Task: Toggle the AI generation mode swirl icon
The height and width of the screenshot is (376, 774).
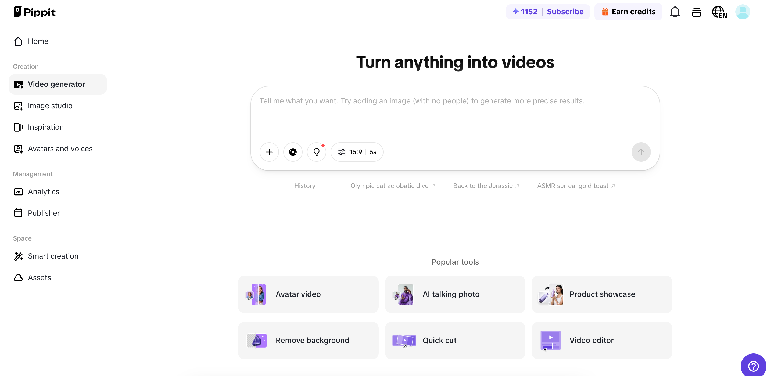Action: (x=293, y=152)
